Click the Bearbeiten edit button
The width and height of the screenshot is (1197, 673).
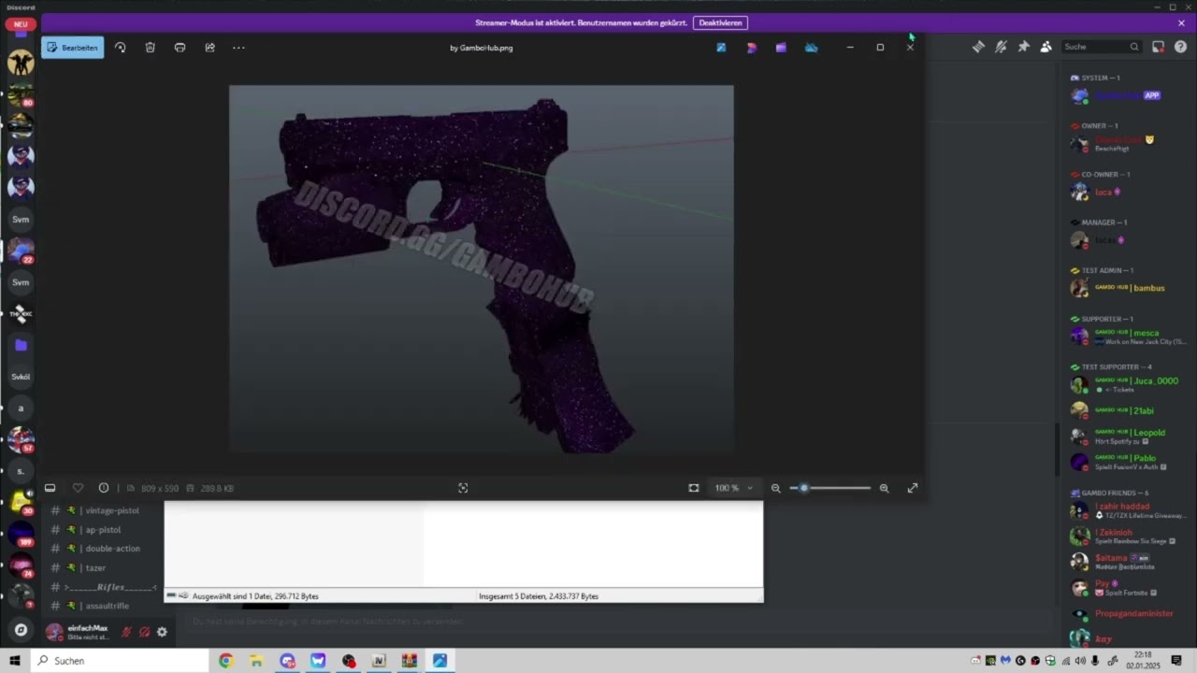click(x=72, y=48)
